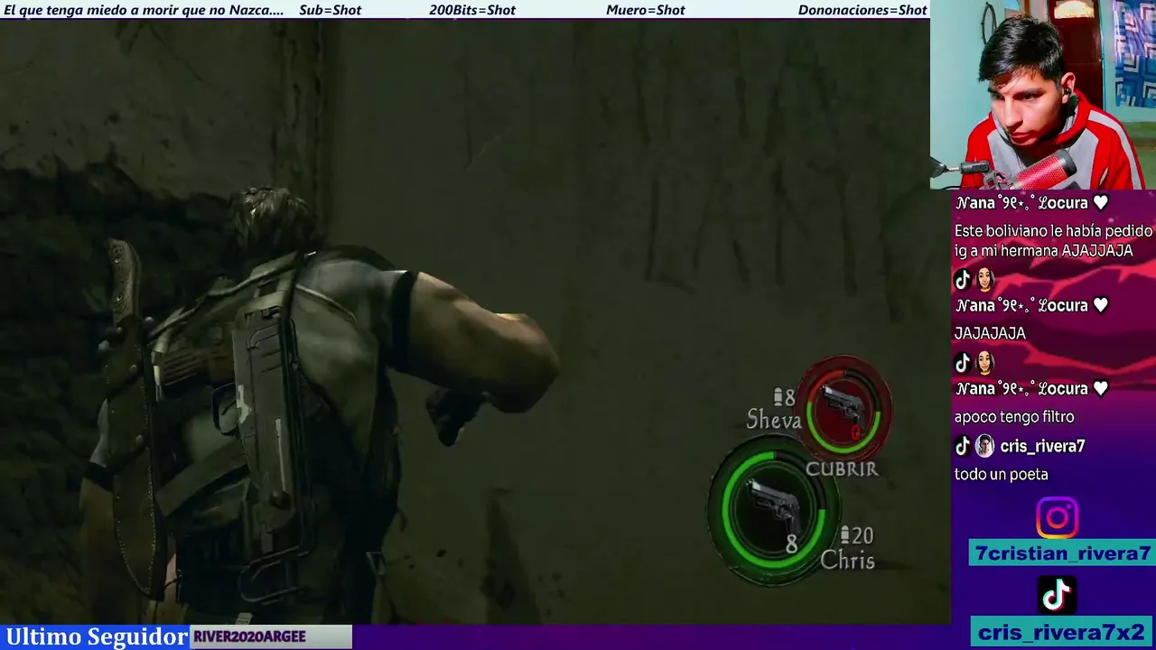Click the Muero=Shot banner text

pos(645,10)
